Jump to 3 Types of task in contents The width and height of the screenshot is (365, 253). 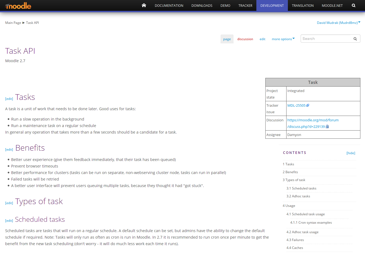point(294,180)
